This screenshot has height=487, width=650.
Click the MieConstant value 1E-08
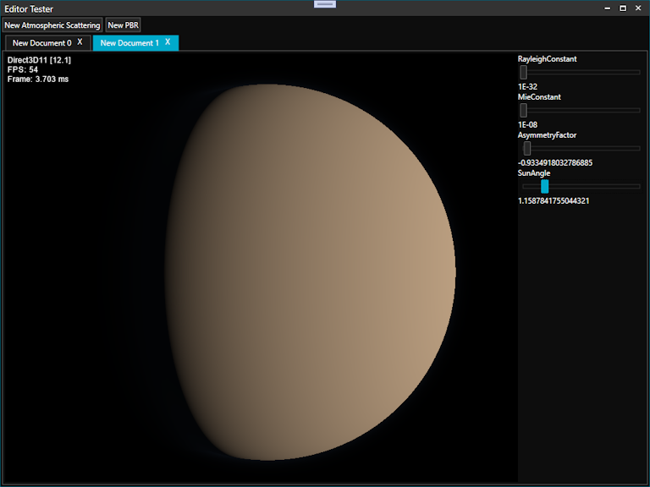pyautogui.click(x=527, y=124)
